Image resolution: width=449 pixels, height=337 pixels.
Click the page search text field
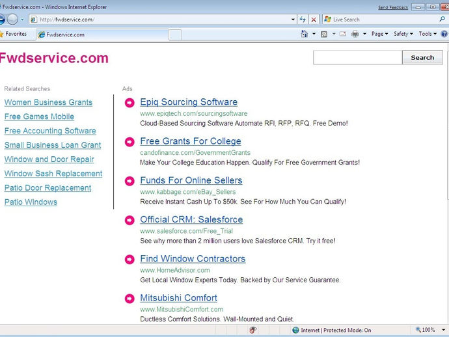(x=358, y=57)
